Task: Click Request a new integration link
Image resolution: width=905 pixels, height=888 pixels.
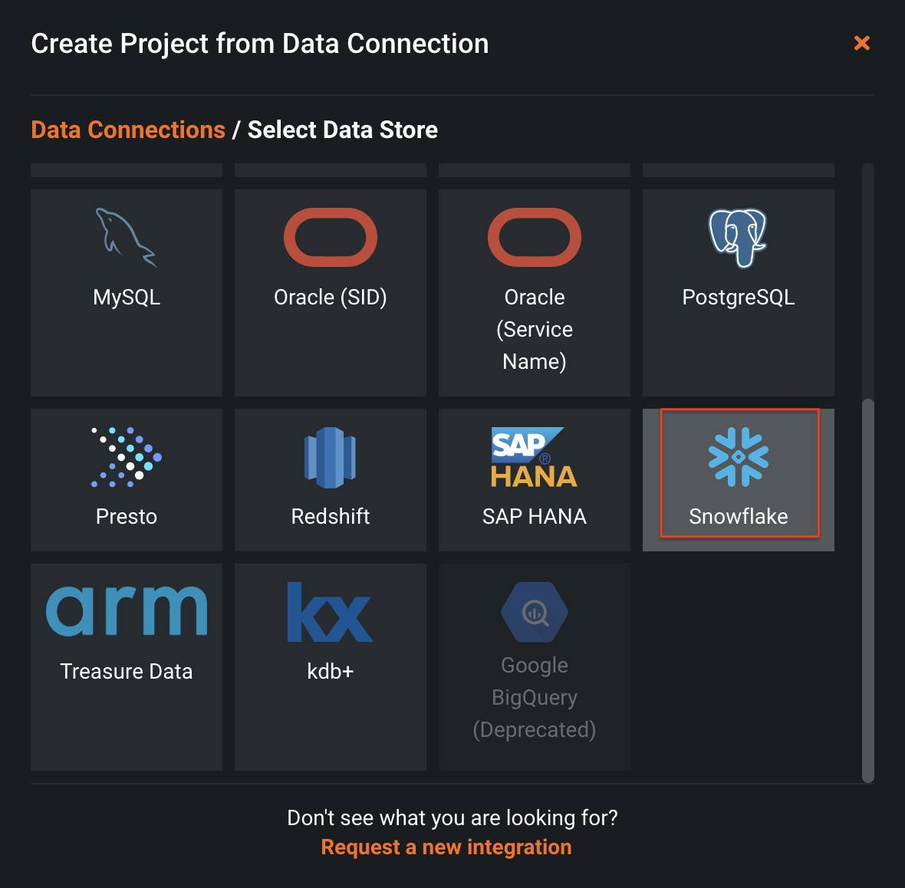Action: click(446, 847)
